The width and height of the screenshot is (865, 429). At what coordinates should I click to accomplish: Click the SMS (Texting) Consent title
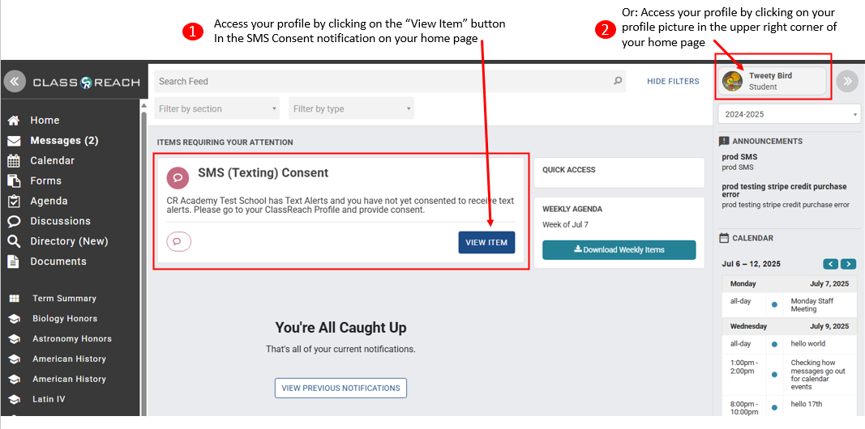coord(263,173)
